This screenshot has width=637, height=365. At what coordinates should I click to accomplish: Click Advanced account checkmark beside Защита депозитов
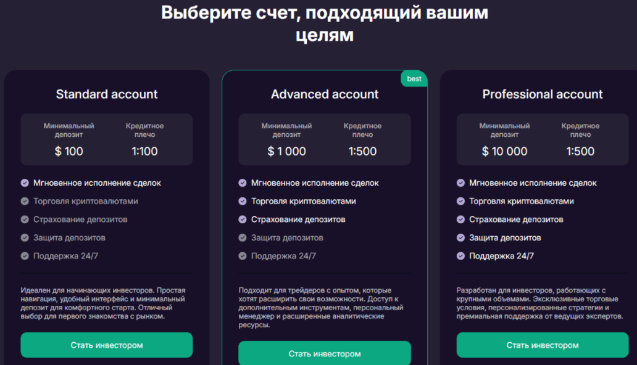(243, 237)
